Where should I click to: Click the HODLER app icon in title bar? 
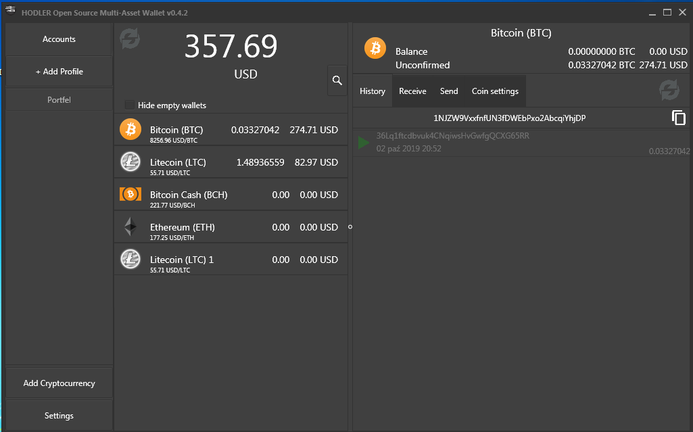pos(10,10)
